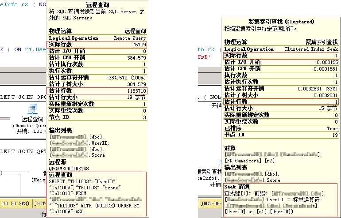Click the 估计行大小 19 字节 row

tap(97, 97)
